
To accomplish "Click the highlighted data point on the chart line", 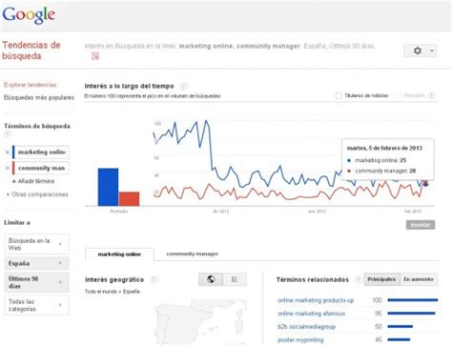I will click(426, 184).
